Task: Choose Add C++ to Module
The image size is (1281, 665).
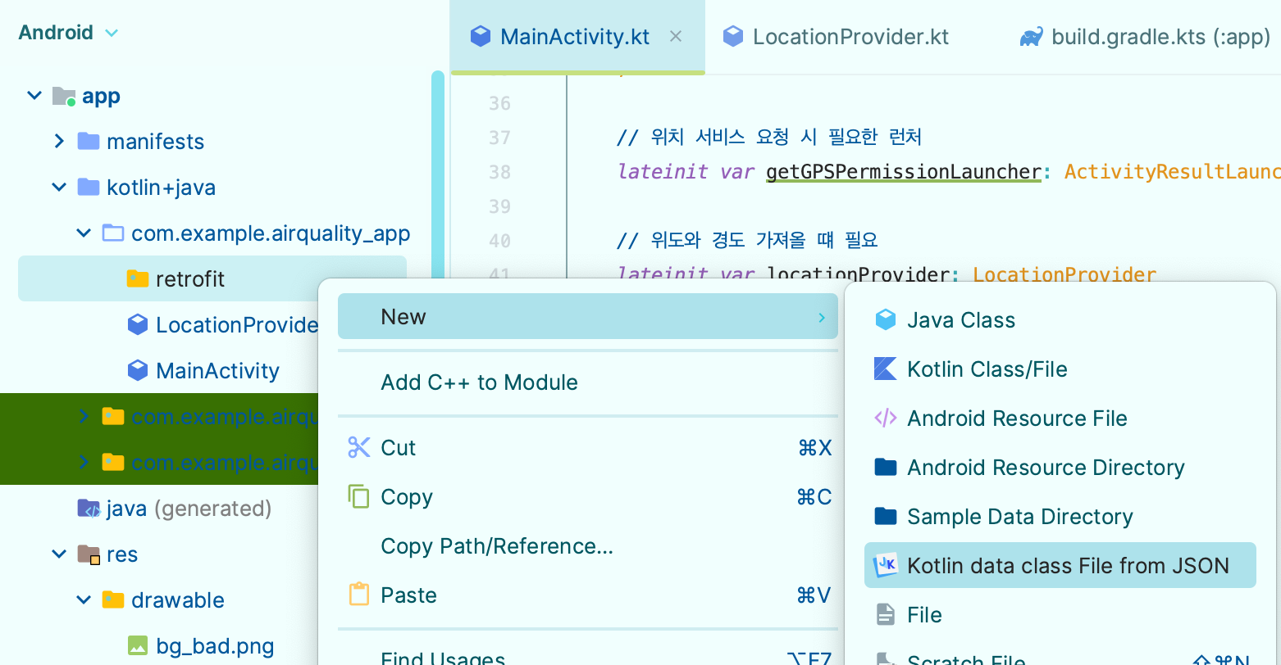Action: pyautogui.click(x=588, y=382)
